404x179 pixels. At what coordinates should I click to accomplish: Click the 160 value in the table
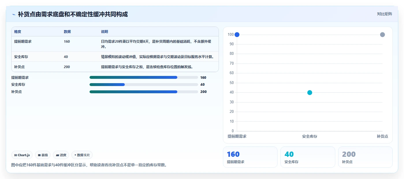[67, 42]
